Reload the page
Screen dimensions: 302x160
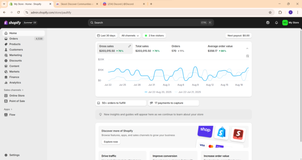pyautogui.click(x=18, y=12)
